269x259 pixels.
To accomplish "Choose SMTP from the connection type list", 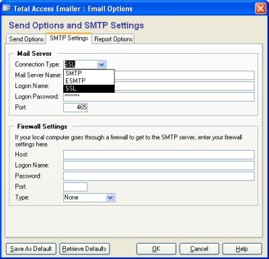I will (x=89, y=73).
